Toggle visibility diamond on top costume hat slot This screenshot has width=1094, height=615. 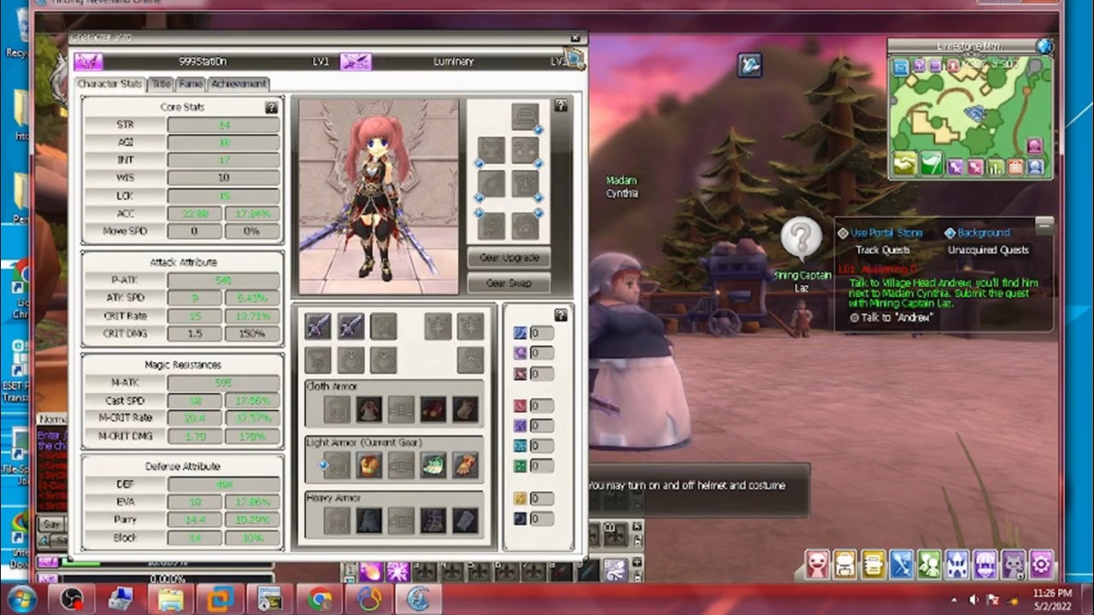[x=538, y=130]
